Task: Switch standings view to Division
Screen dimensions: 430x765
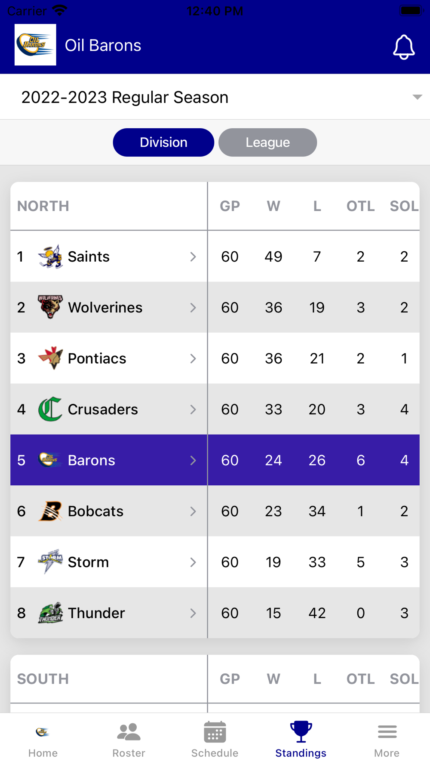Action: (x=163, y=142)
